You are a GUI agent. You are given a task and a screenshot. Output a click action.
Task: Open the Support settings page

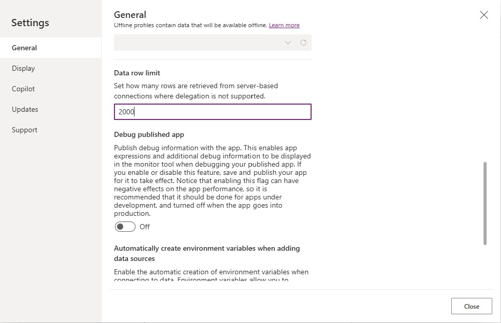point(24,130)
